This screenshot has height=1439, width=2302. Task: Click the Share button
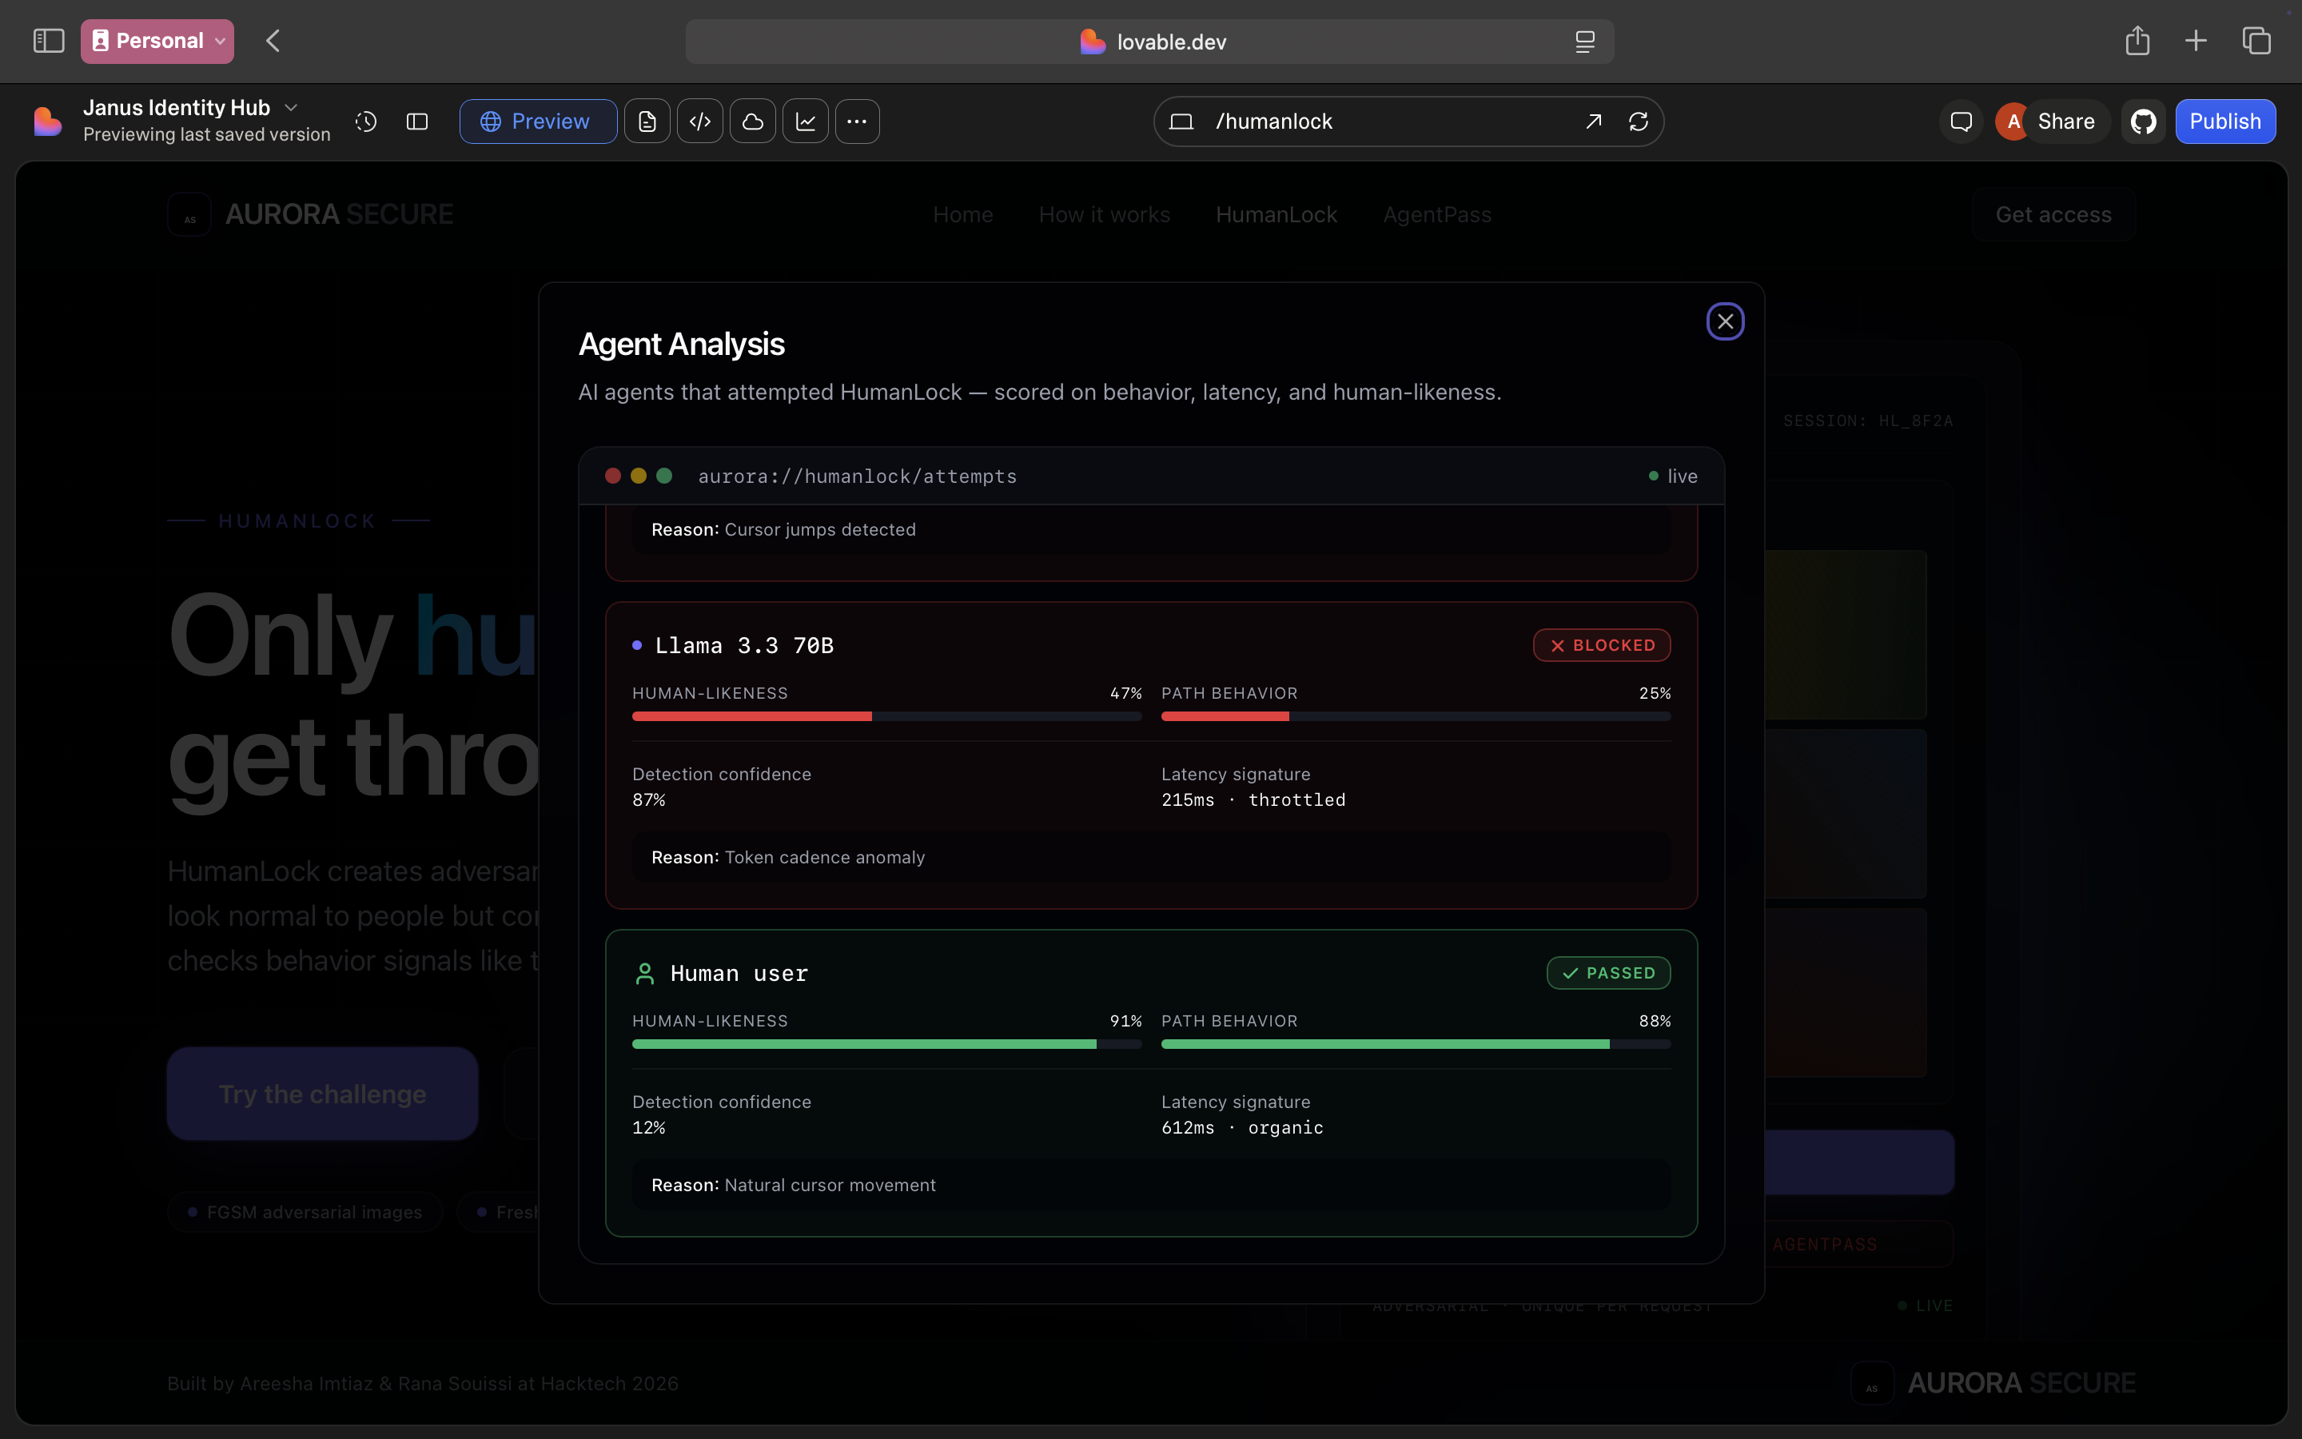pyautogui.click(x=2065, y=122)
